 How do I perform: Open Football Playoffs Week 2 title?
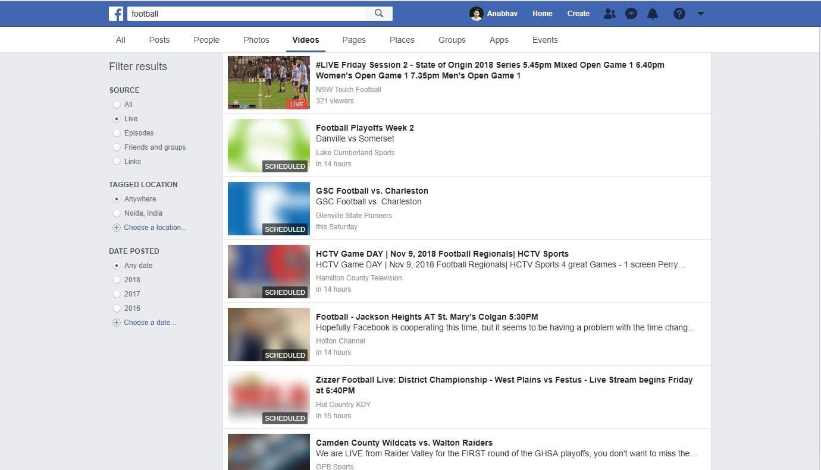pos(365,128)
